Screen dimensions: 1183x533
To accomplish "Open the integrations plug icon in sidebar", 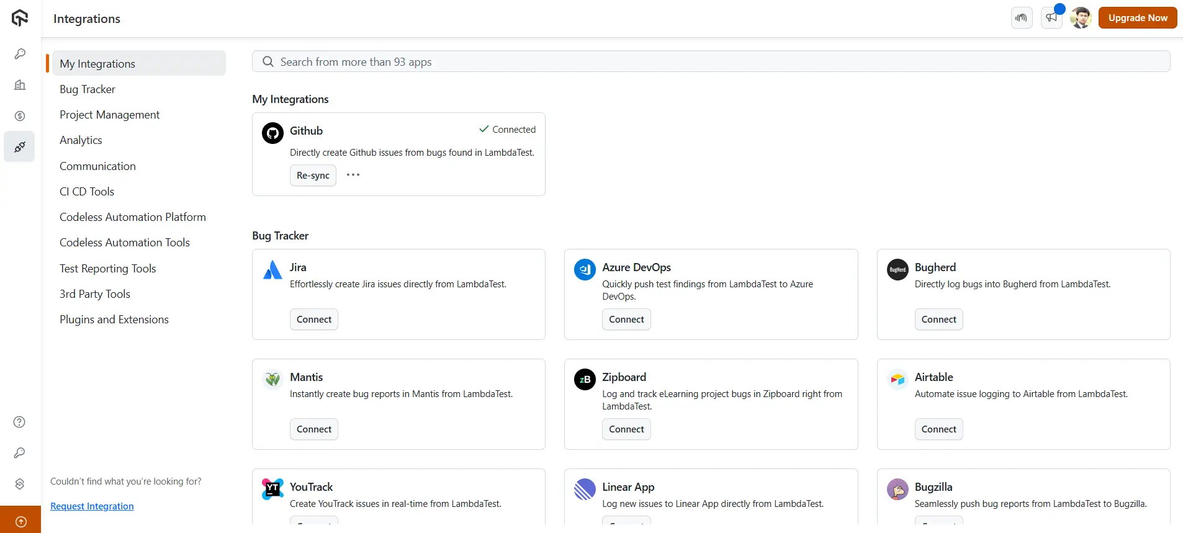I will [x=20, y=147].
